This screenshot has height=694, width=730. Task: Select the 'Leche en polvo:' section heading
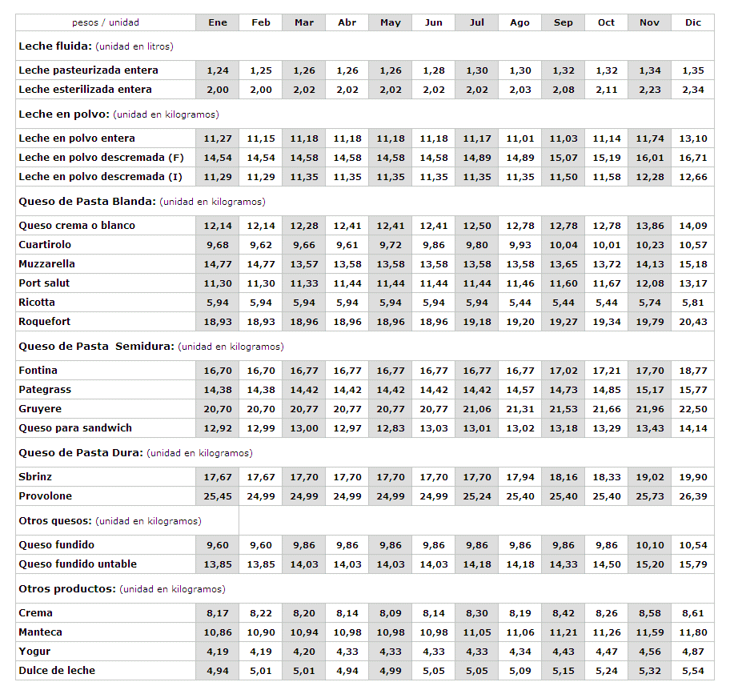[x=64, y=114]
